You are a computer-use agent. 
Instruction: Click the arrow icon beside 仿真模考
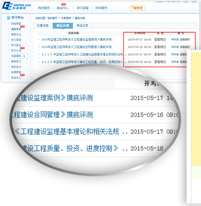point(24,56)
